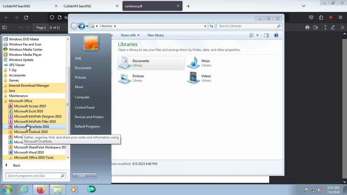Expand the Maintenance folder
The image size is (347, 195).
coord(18,96)
